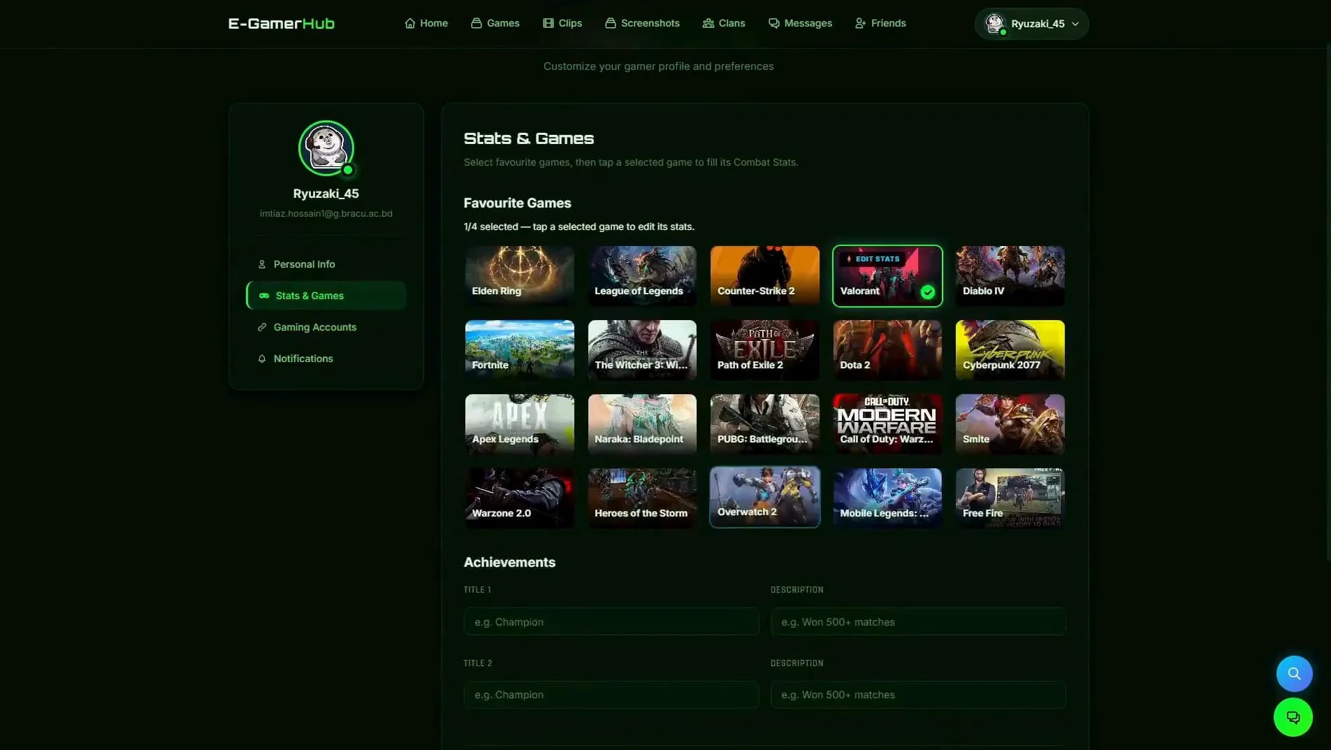The image size is (1331, 750).
Task: Open the Clips nav item
Action: tap(562, 23)
